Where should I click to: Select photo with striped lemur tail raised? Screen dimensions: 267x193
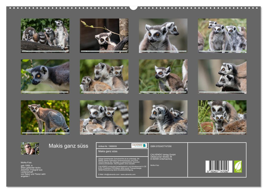pyautogui.click(x=104, y=117)
